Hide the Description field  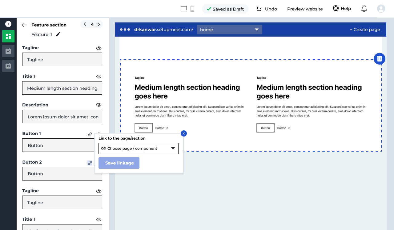(99, 105)
